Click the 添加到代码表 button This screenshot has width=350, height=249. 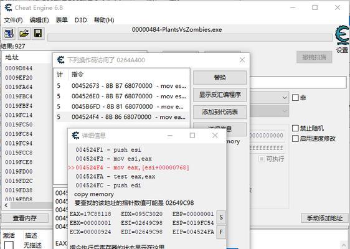[220, 112]
